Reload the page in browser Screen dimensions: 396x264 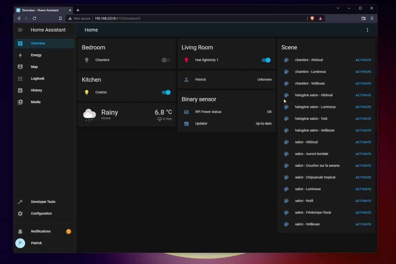tap(34, 18)
